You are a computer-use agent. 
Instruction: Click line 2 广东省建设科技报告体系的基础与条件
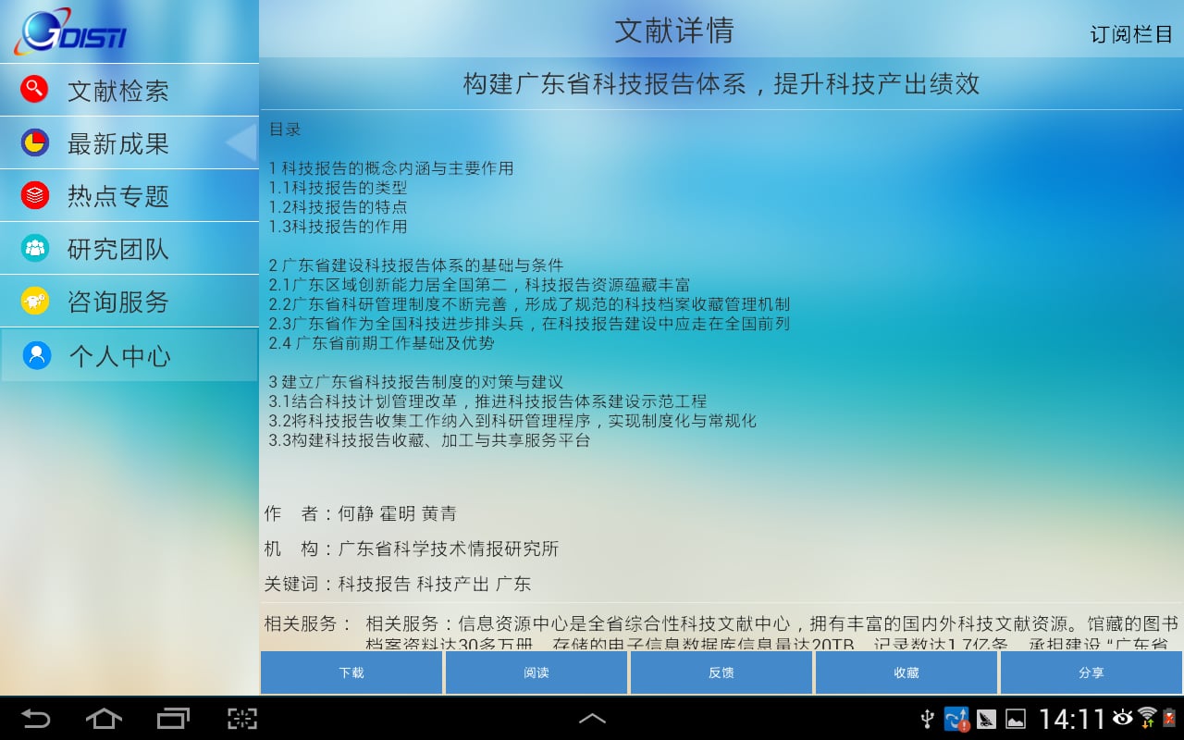click(416, 265)
